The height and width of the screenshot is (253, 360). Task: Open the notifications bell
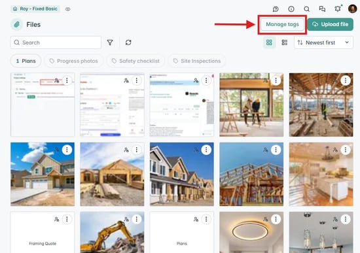[338, 9]
